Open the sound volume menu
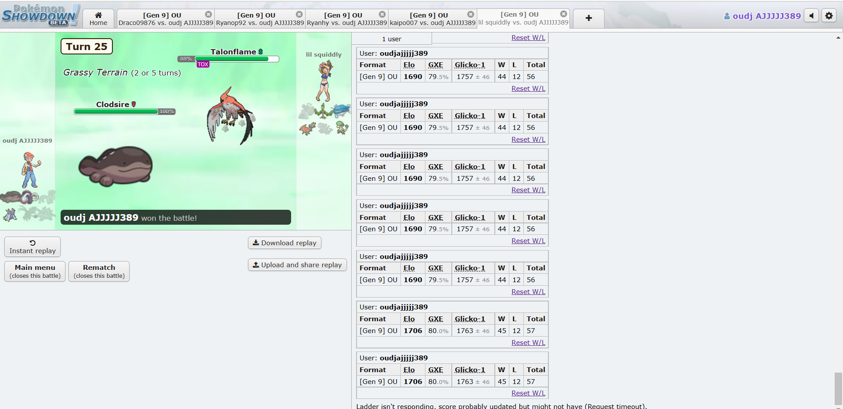 (811, 16)
